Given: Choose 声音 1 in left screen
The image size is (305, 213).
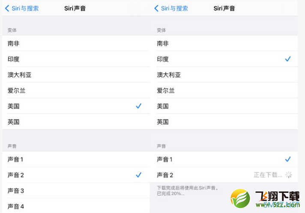Looking at the screenshot, I should point(76,159).
